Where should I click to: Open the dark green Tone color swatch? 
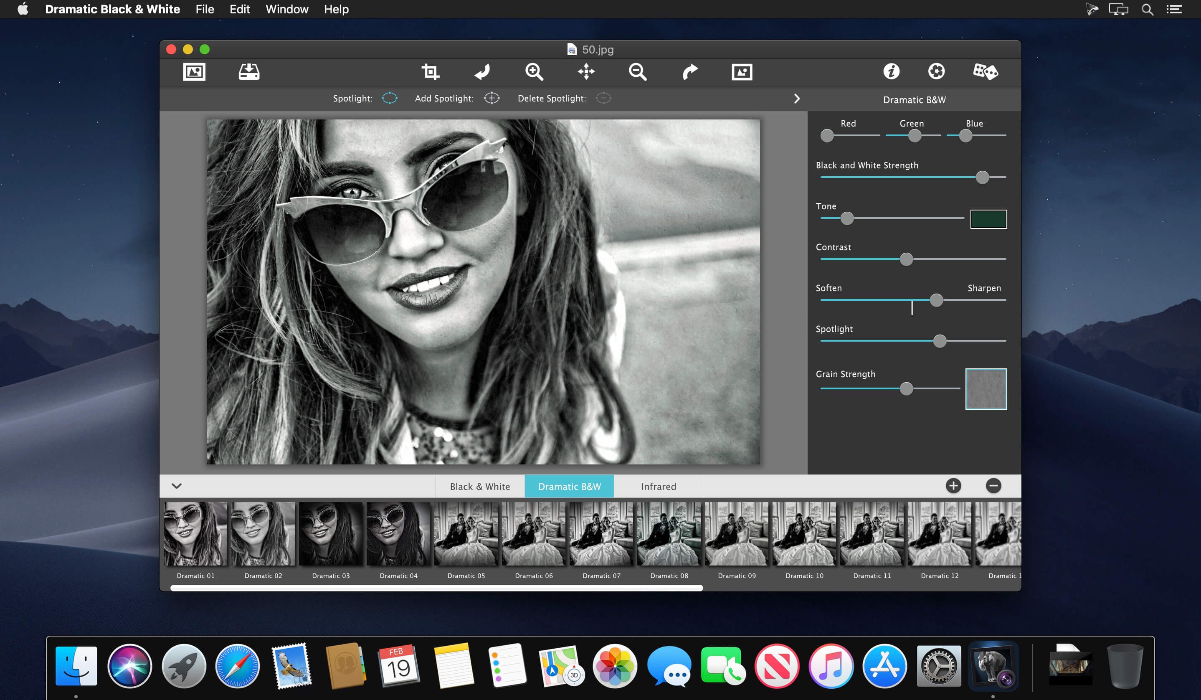coord(988,219)
